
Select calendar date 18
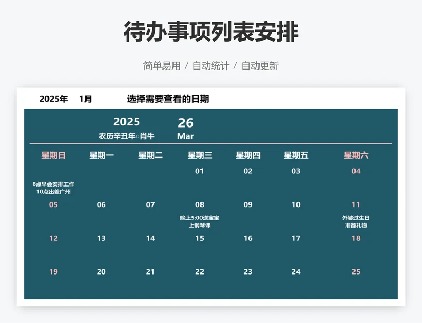tap(356, 238)
